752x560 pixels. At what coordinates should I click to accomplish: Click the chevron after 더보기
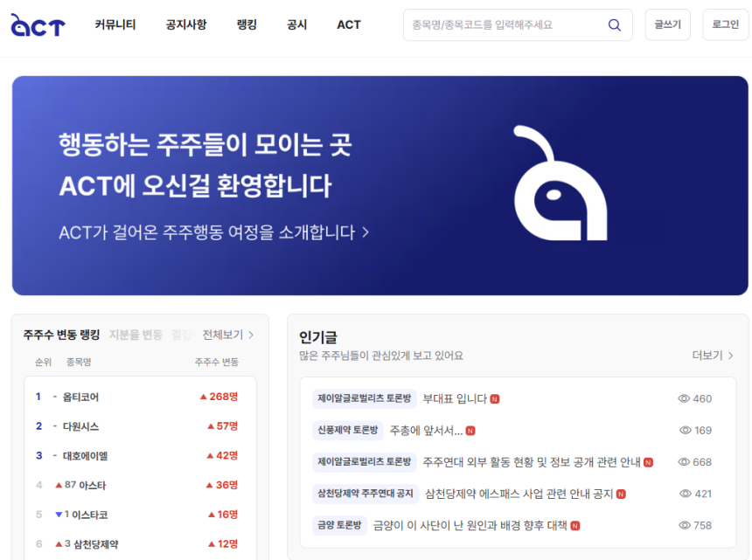pyautogui.click(x=730, y=356)
